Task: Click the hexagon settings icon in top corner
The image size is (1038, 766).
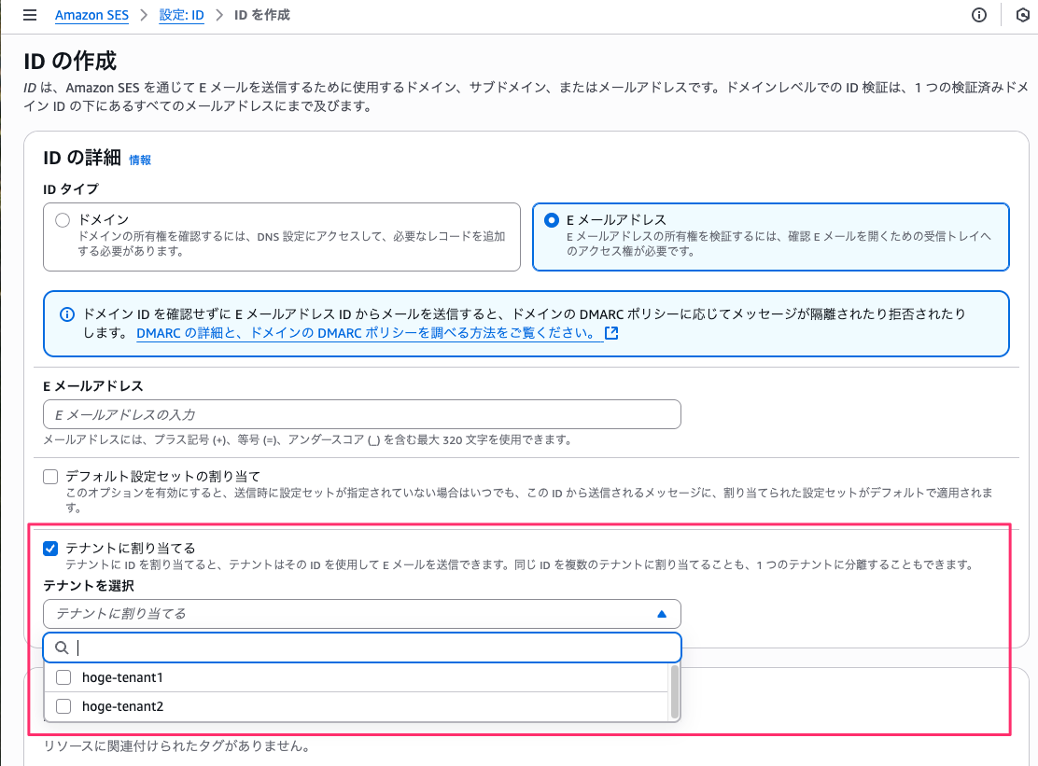Action: (x=1023, y=15)
